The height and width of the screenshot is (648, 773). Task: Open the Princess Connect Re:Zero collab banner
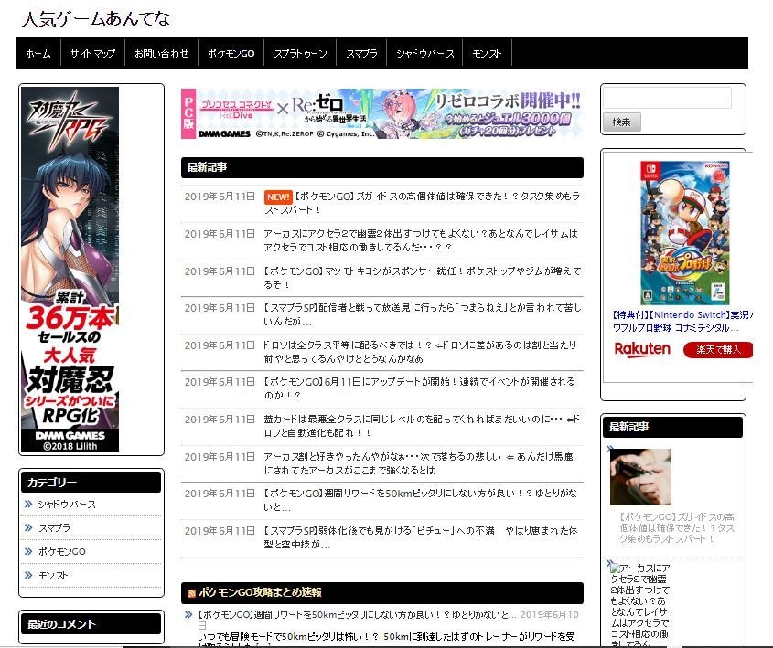[x=382, y=113]
